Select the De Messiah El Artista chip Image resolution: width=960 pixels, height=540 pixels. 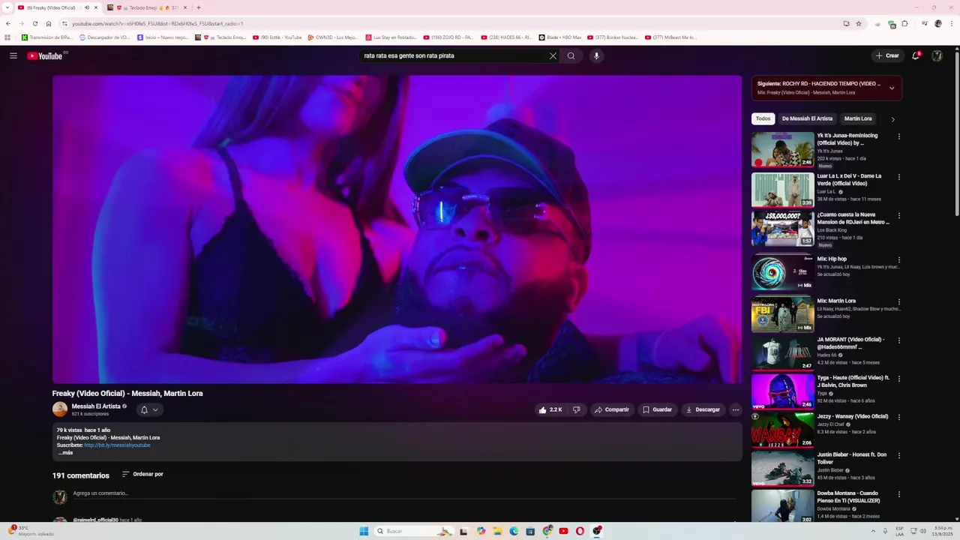807,118
